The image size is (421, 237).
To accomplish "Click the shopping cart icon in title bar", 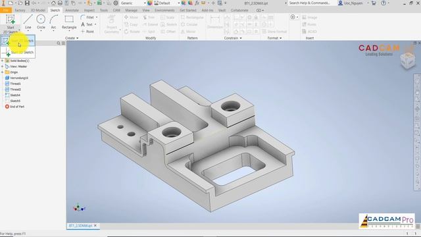I will [x=374, y=3].
